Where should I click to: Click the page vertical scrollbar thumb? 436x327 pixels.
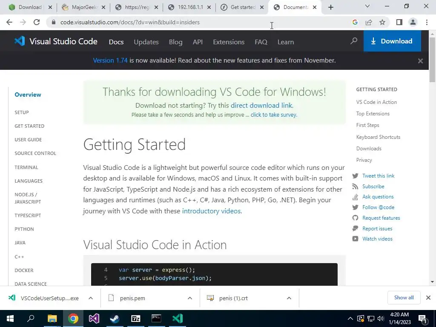(432, 60)
